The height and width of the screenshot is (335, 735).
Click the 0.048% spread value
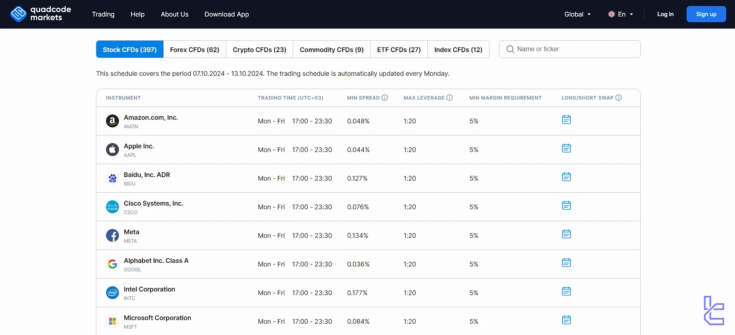(x=358, y=121)
